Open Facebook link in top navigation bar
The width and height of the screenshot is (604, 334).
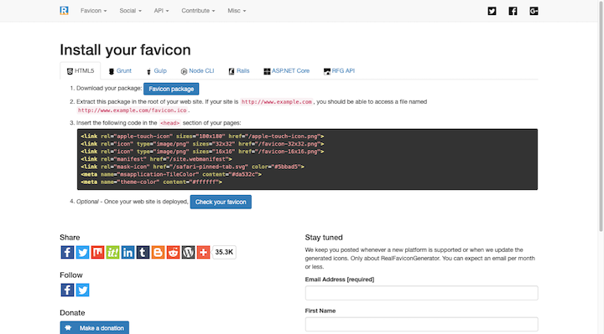(513, 11)
